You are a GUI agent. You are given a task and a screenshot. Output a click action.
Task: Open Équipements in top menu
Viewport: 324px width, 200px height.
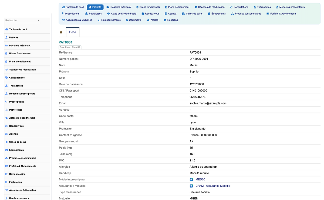(x=217, y=13)
